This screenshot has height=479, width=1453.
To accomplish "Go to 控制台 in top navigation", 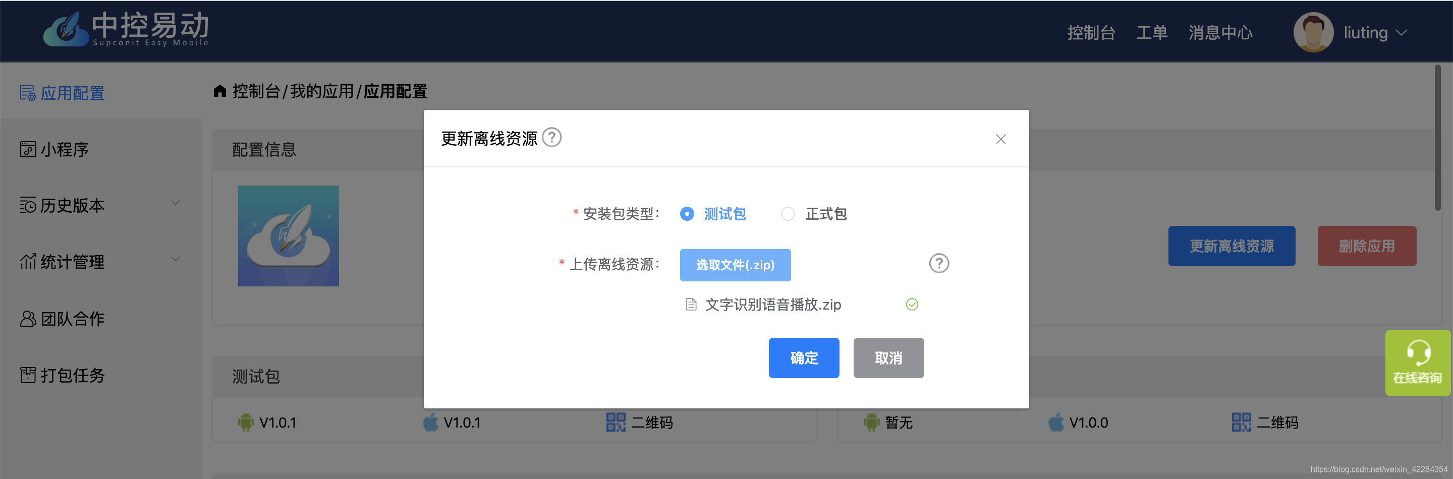I will click(x=1091, y=33).
